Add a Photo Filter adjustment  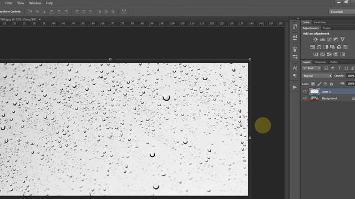click(x=332, y=47)
